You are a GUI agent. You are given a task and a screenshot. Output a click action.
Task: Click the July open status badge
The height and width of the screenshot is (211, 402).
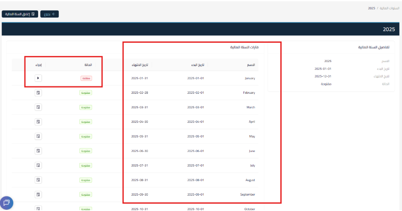(86, 166)
